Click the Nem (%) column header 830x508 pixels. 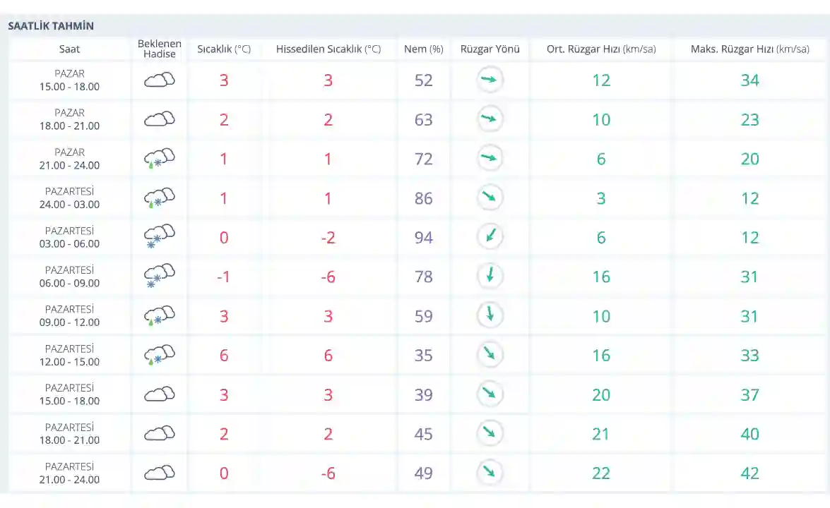pos(424,49)
